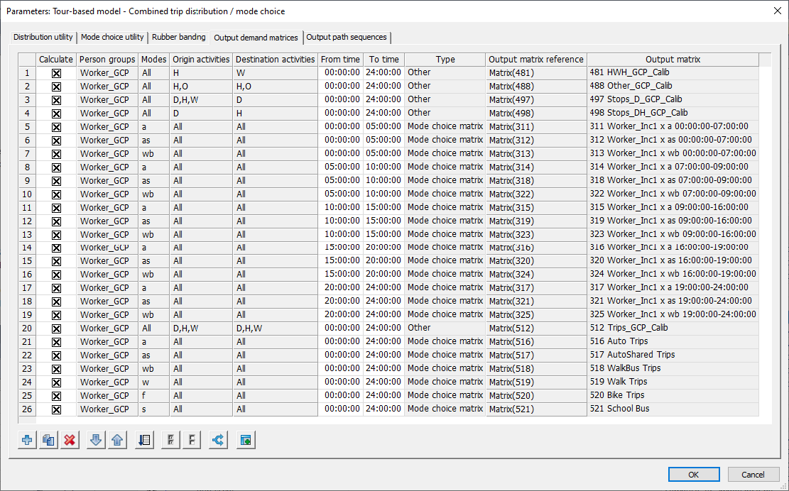This screenshot has width=789, height=491.
Task: Toggle Calculate checkbox in row 1
Action: click(56, 73)
